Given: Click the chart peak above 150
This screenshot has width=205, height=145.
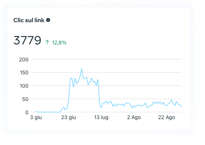Looking at the screenshot, I should [81, 69].
